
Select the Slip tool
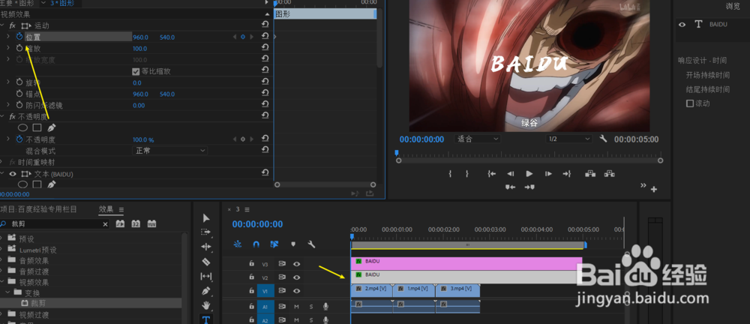click(206, 276)
